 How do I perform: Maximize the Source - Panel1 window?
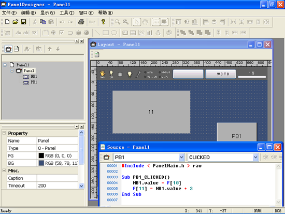tap(269, 147)
